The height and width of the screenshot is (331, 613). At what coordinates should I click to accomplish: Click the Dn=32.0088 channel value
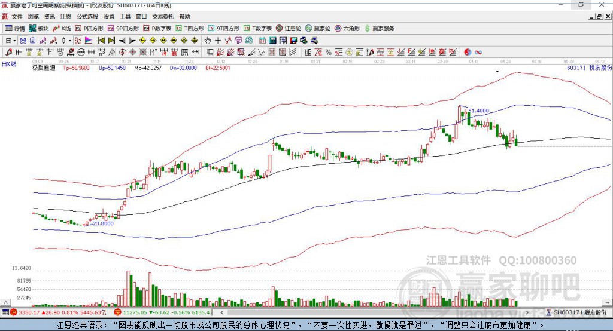(183, 68)
